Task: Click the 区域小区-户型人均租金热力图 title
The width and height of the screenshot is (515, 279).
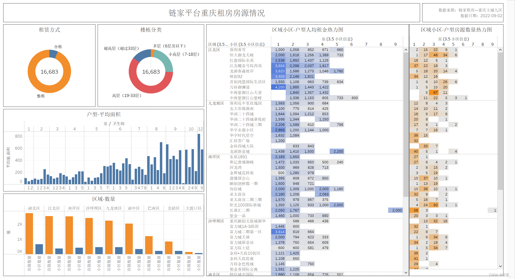Action: (308, 30)
